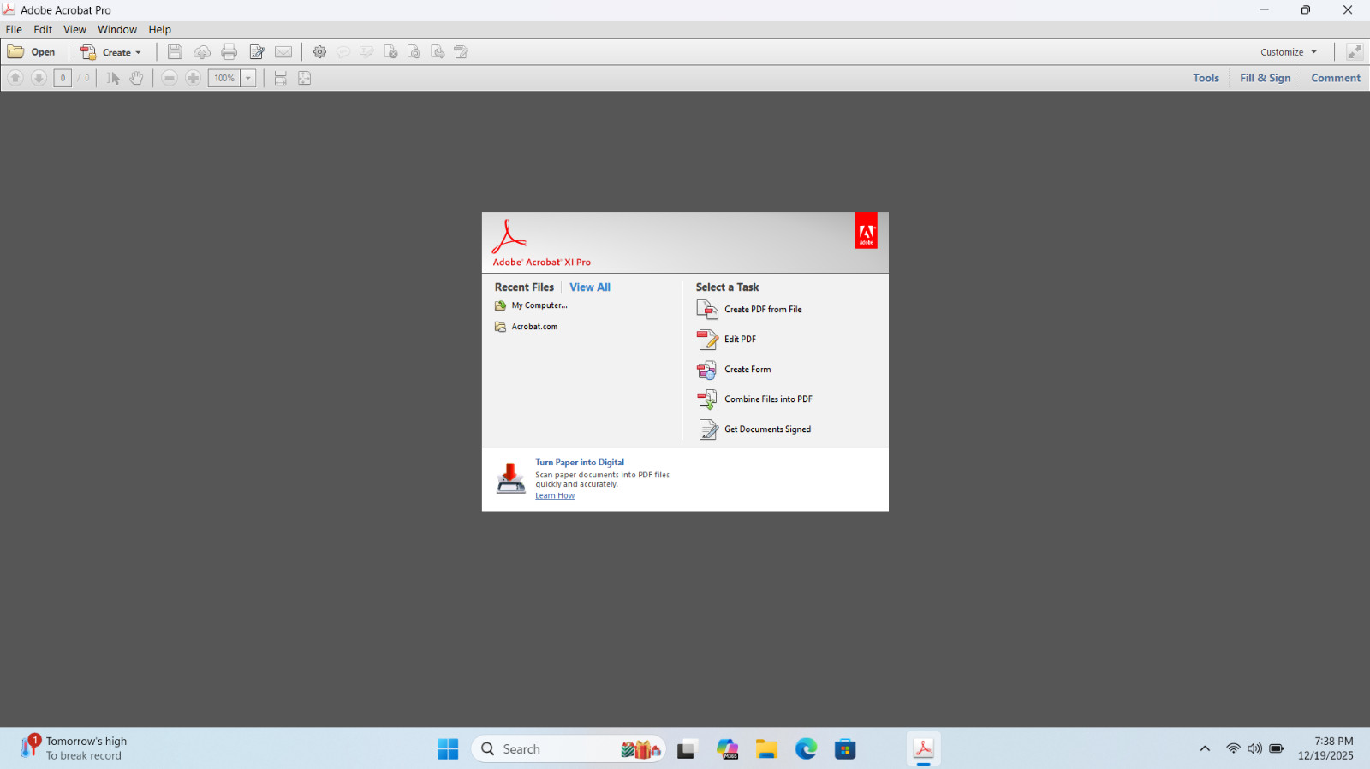Click the Combine Files into PDF icon

coord(707,399)
